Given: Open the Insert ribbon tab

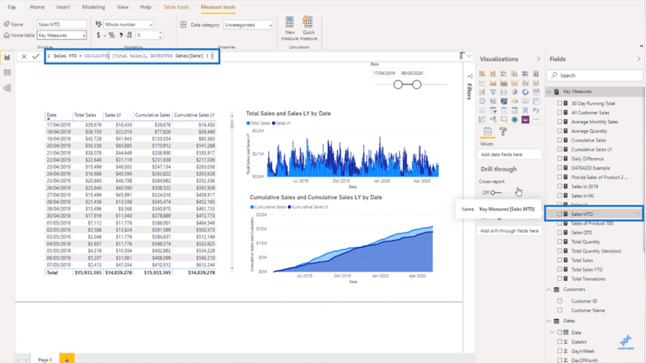Looking at the screenshot, I should 63,7.
